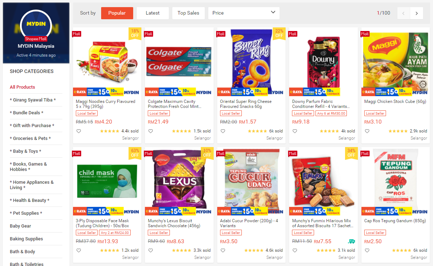
Task: Open the Price sort dropdown
Action: coord(244,13)
